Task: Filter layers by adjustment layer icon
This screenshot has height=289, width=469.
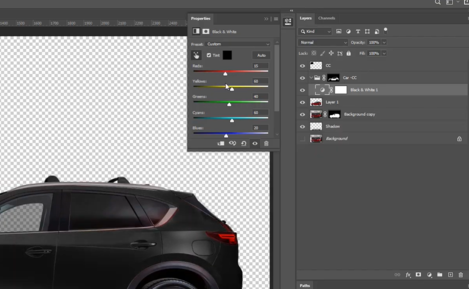Action: click(348, 32)
